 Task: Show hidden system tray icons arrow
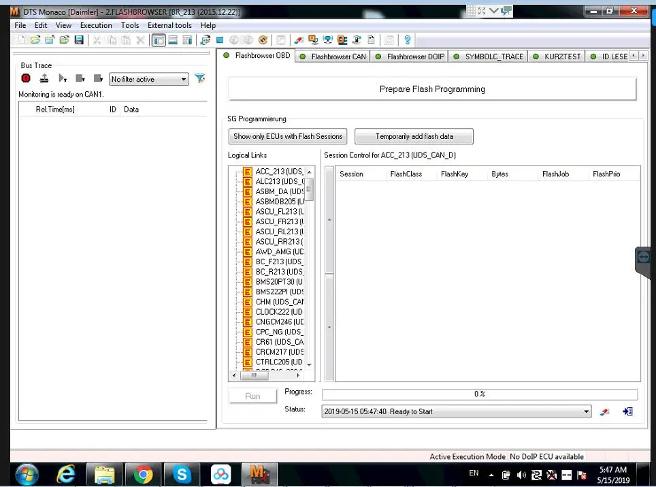pos(491,475)
